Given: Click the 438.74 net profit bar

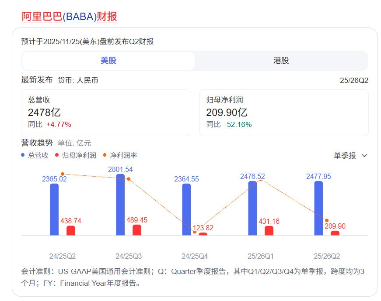Looking at the screenshot, I should (x=71, y=230).
